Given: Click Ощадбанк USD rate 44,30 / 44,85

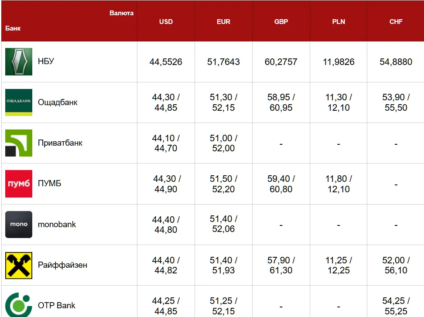Looking at the screenshot, I should pos(166,102).
